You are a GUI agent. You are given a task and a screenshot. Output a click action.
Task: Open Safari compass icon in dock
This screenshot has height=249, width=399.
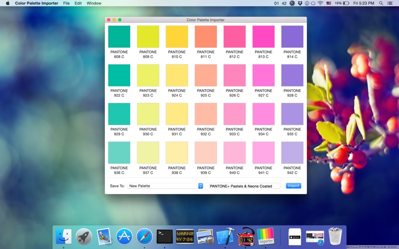(145, 236)
